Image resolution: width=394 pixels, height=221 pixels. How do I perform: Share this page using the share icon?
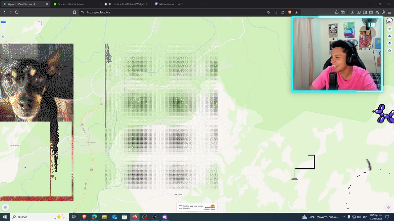coord(282,12)
